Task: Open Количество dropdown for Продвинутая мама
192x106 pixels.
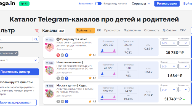Action: click(184, 43)
